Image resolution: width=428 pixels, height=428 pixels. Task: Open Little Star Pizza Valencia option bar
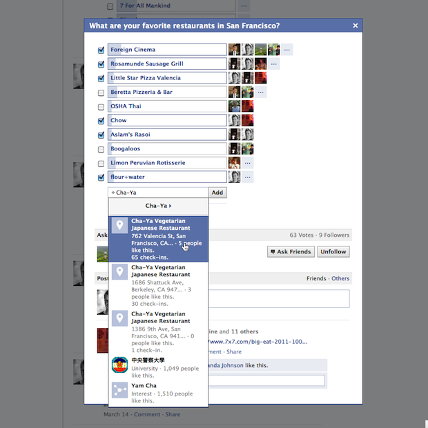[x=167, y=78]
